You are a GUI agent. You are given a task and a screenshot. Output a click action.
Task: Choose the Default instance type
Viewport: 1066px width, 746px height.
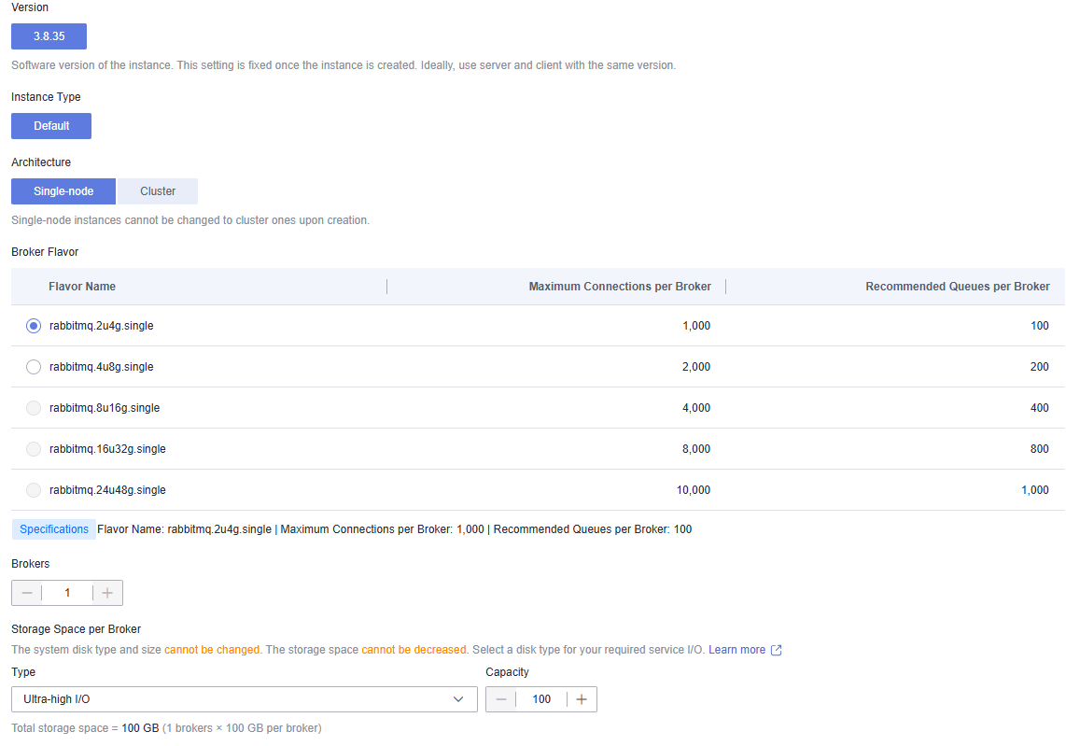[51, 126]
